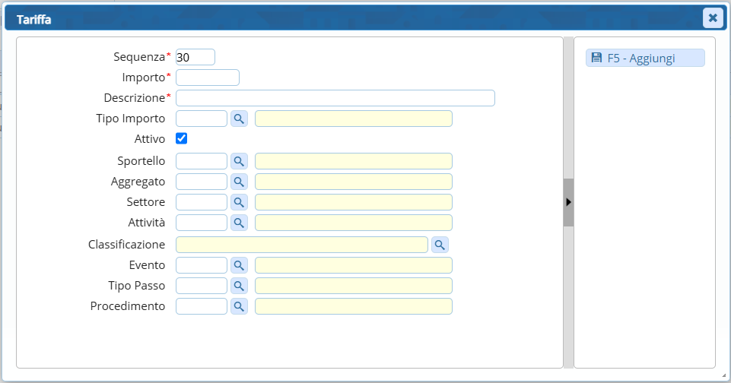Focus the Importo input field
The width and height of the screenshot is (731, 383).
208,78
